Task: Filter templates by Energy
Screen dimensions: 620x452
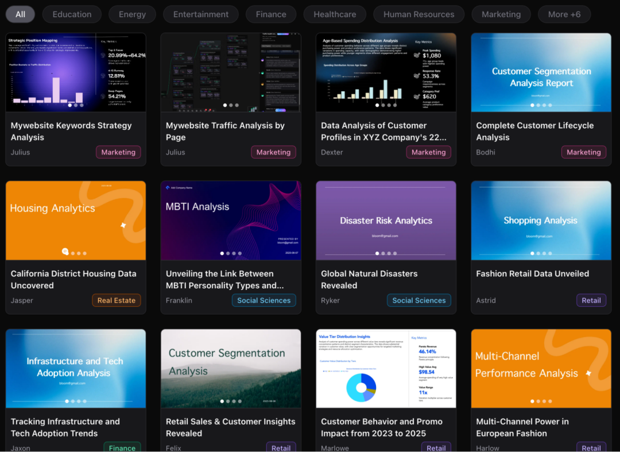Action: (132, 14)
